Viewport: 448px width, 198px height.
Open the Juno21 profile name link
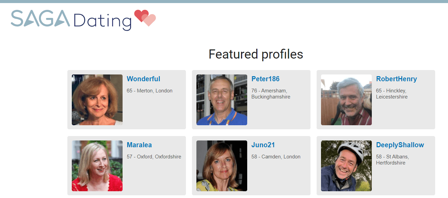pos(263,145)
